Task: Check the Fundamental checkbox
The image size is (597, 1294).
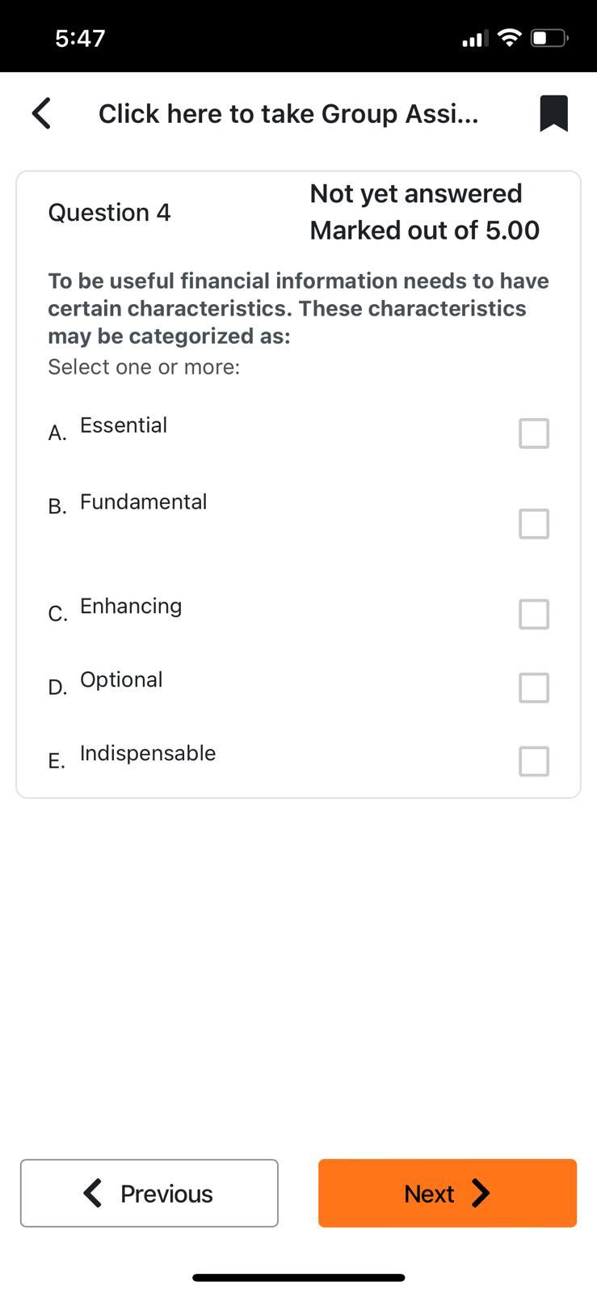Action: pyautogui.click(x=534, y=524)
